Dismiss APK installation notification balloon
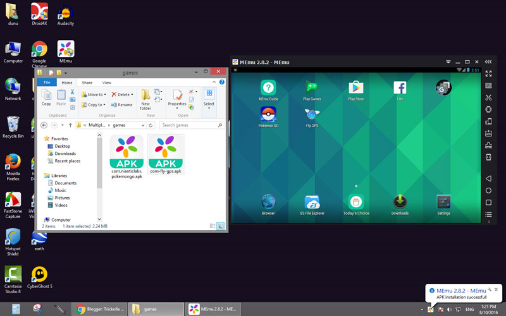The image size is (506, 316). (496, 289)
